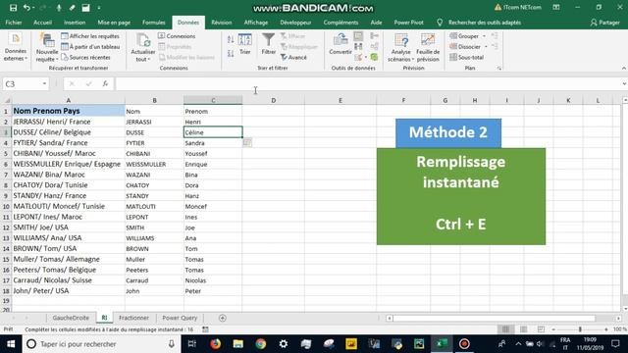Click the Sous-total button
This screenshot has width=628, height=353.
467,57
